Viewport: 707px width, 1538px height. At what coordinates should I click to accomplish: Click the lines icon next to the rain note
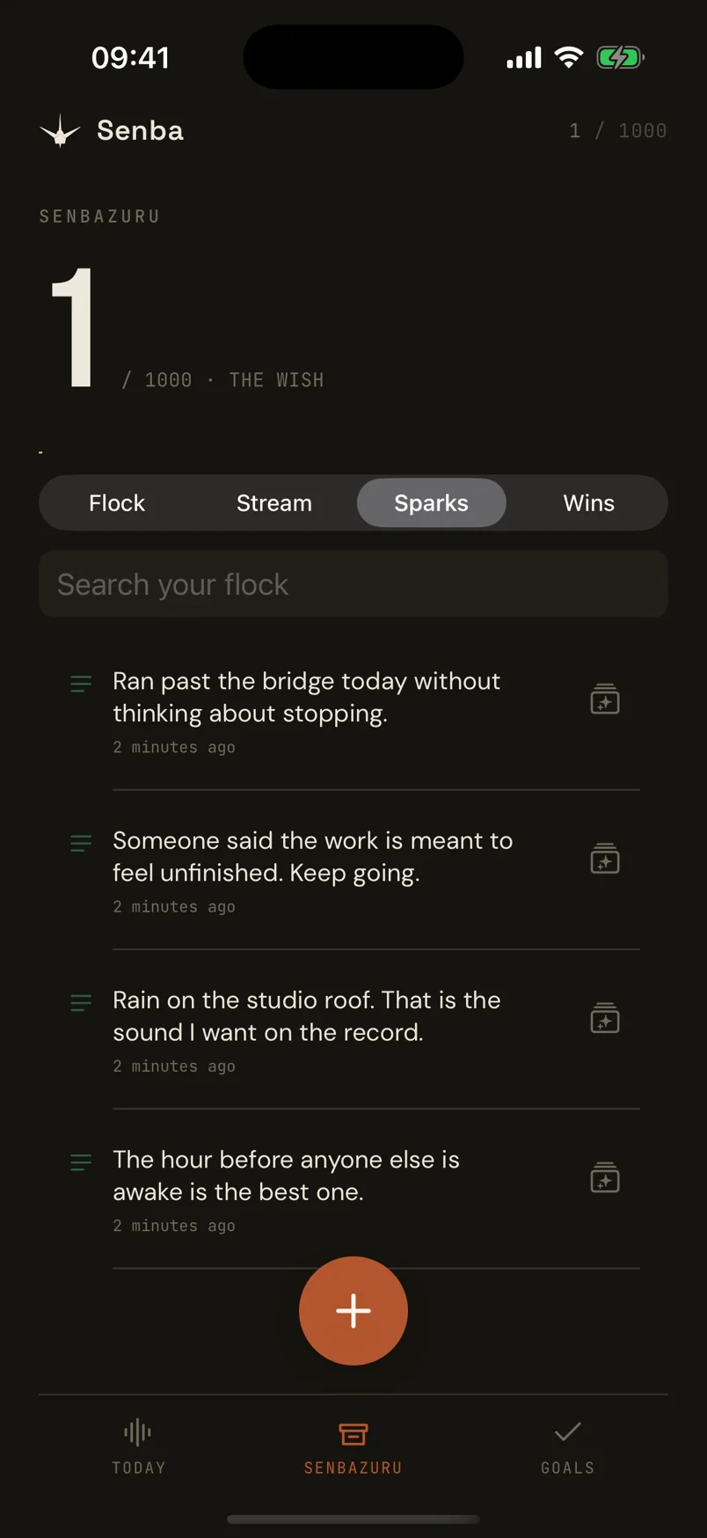[x=81, y=1002]
